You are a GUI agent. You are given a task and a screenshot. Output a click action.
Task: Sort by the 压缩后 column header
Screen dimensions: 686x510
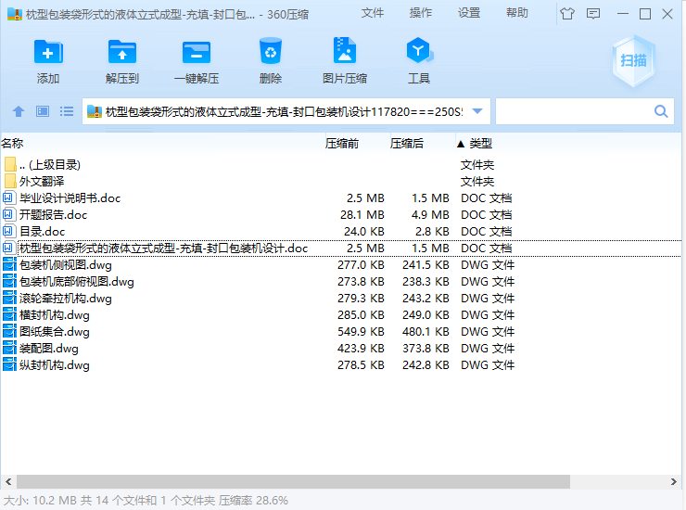(x=407, y=143)
